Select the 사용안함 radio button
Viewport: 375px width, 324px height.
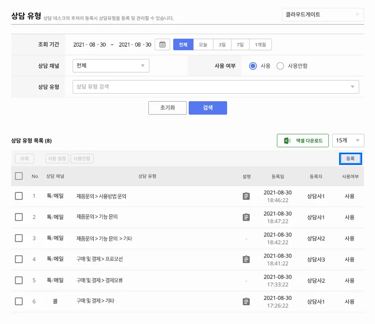pyautogui.click(x=280, y=66)
